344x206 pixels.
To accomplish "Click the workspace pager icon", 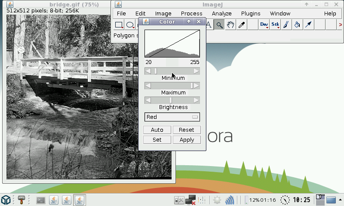I will pos(320,200).
